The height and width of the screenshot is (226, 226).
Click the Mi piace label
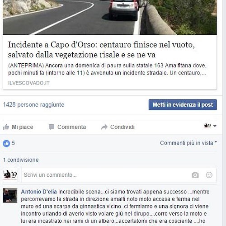22,127
